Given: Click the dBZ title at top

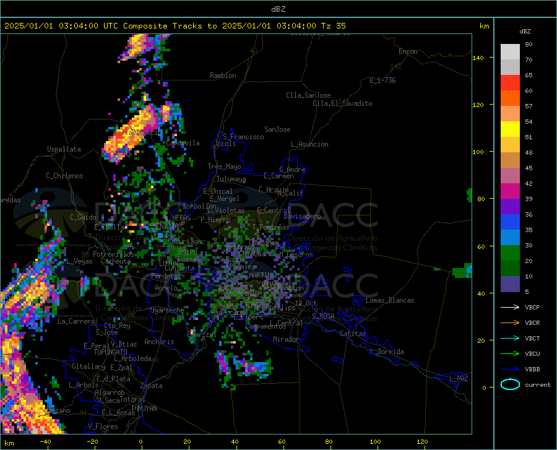Looking at the screenshot, I should pyautogui.click(x=278, y=9).
